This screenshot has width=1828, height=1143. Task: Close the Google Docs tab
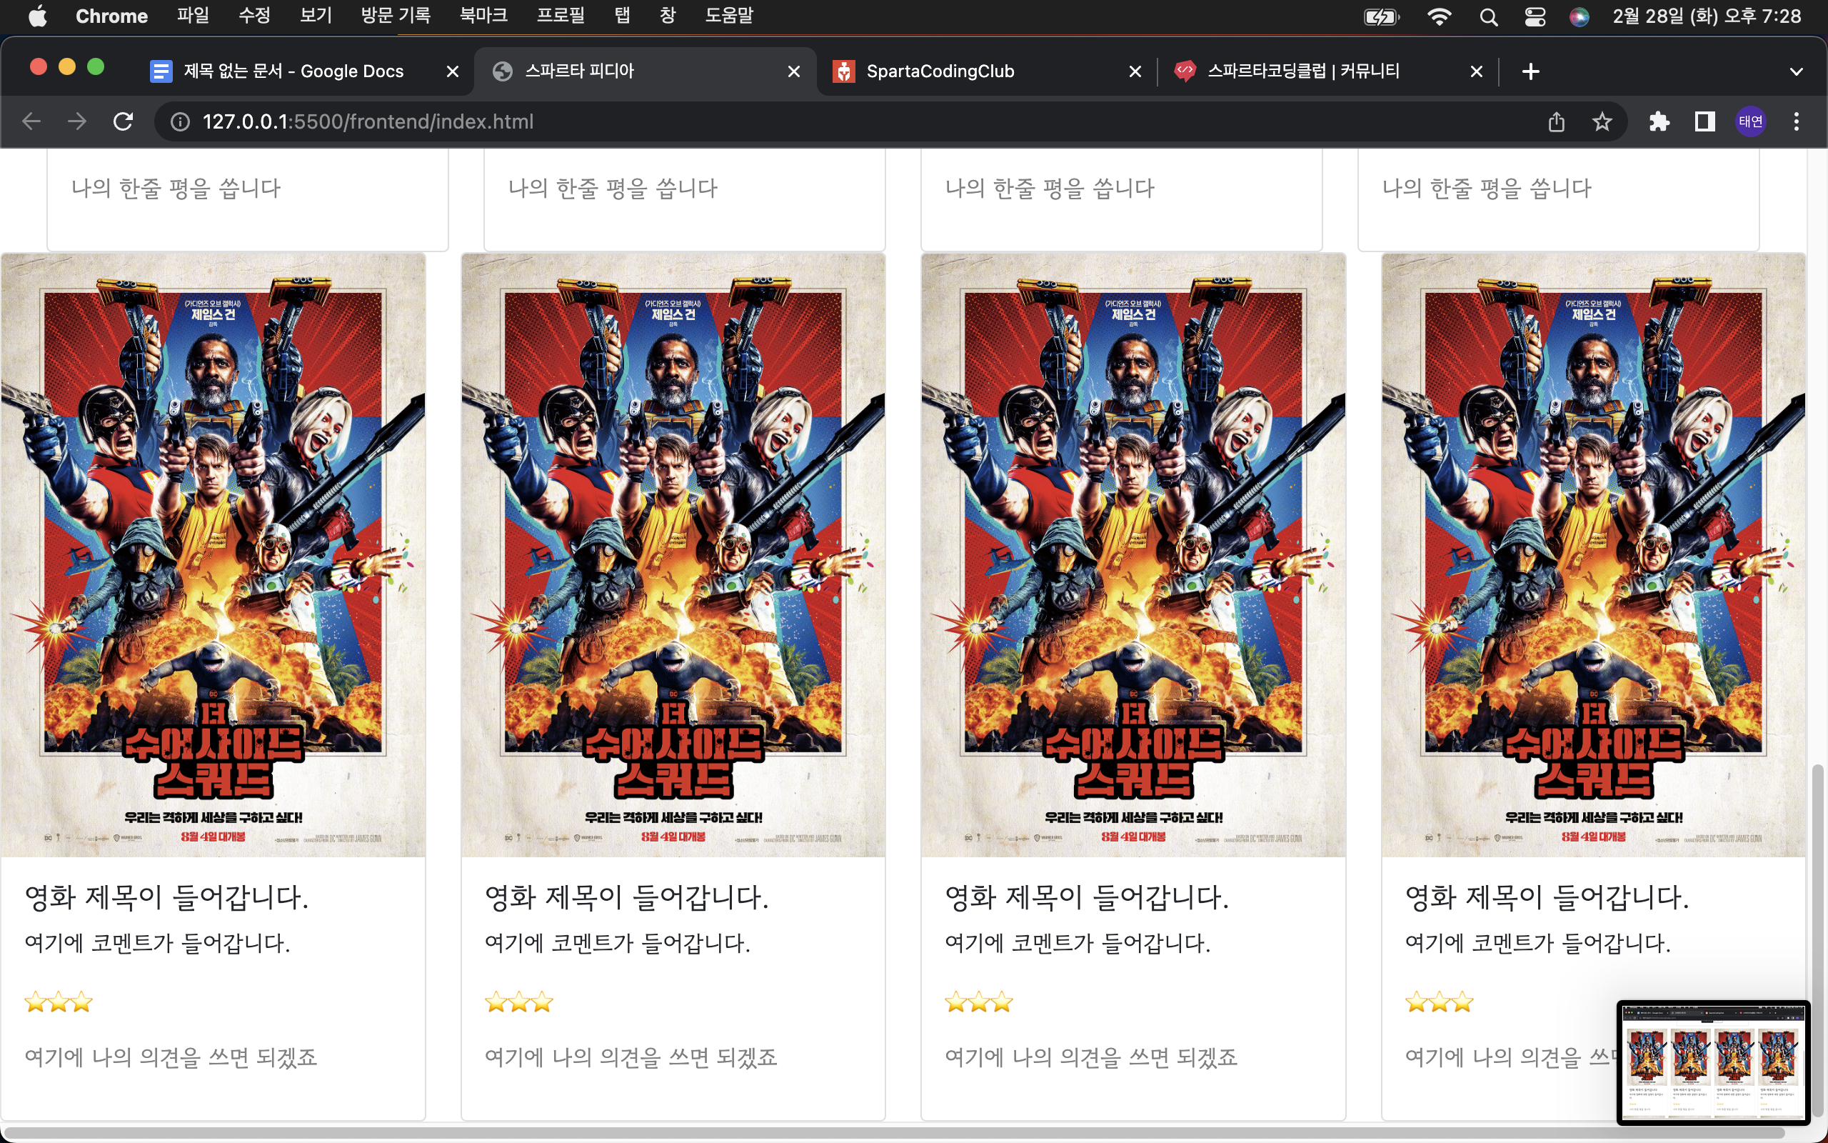point(453,71)
